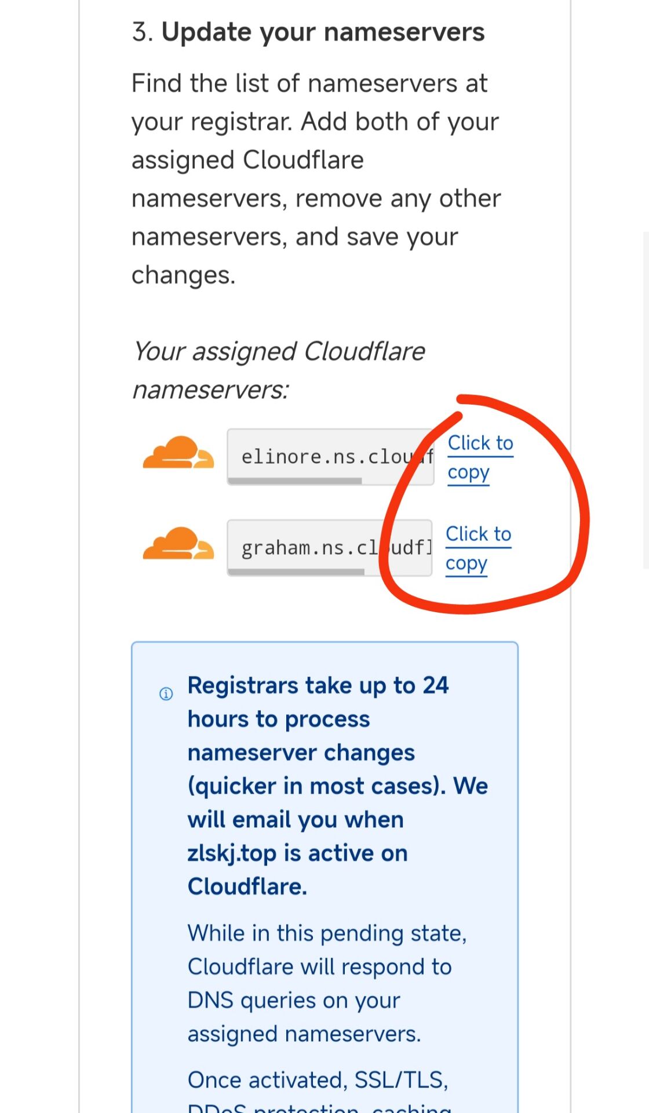Copy the graham nameserver via Click to copy
Viewport: 649px width, 1113px height.
(478, 549)
